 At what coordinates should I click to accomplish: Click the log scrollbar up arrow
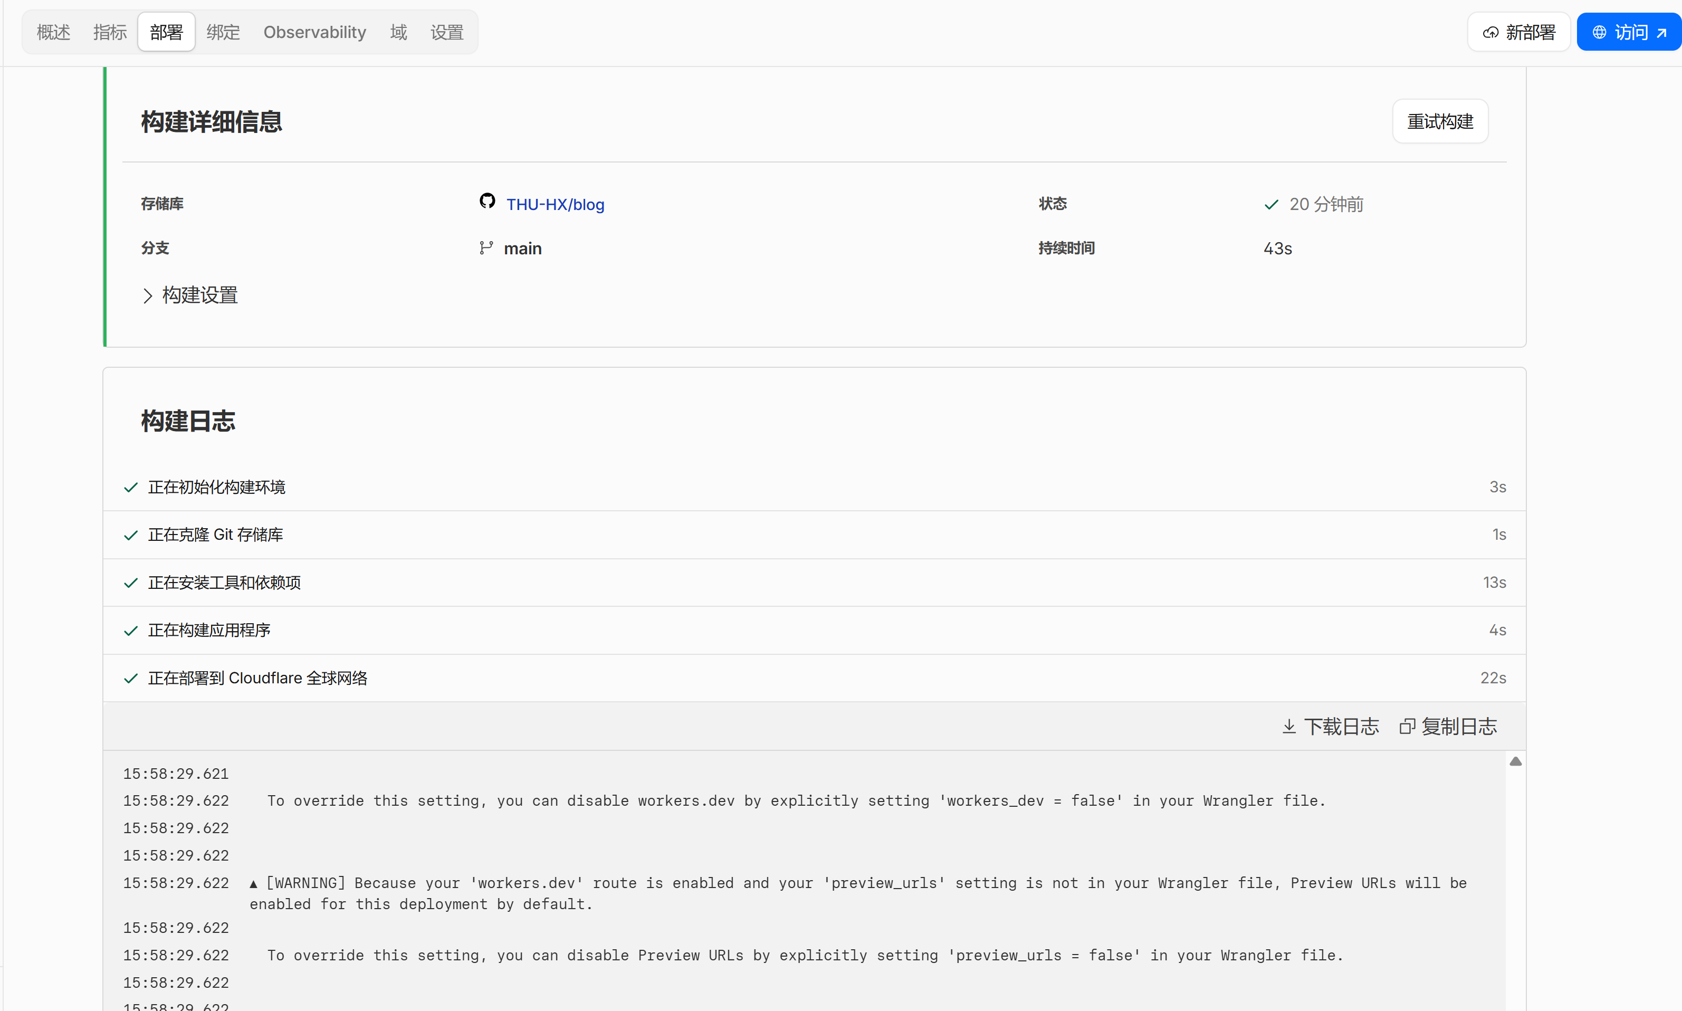(1515, 761)
